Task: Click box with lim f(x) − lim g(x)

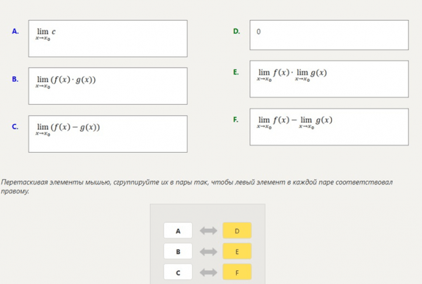Action: (329, 127)
